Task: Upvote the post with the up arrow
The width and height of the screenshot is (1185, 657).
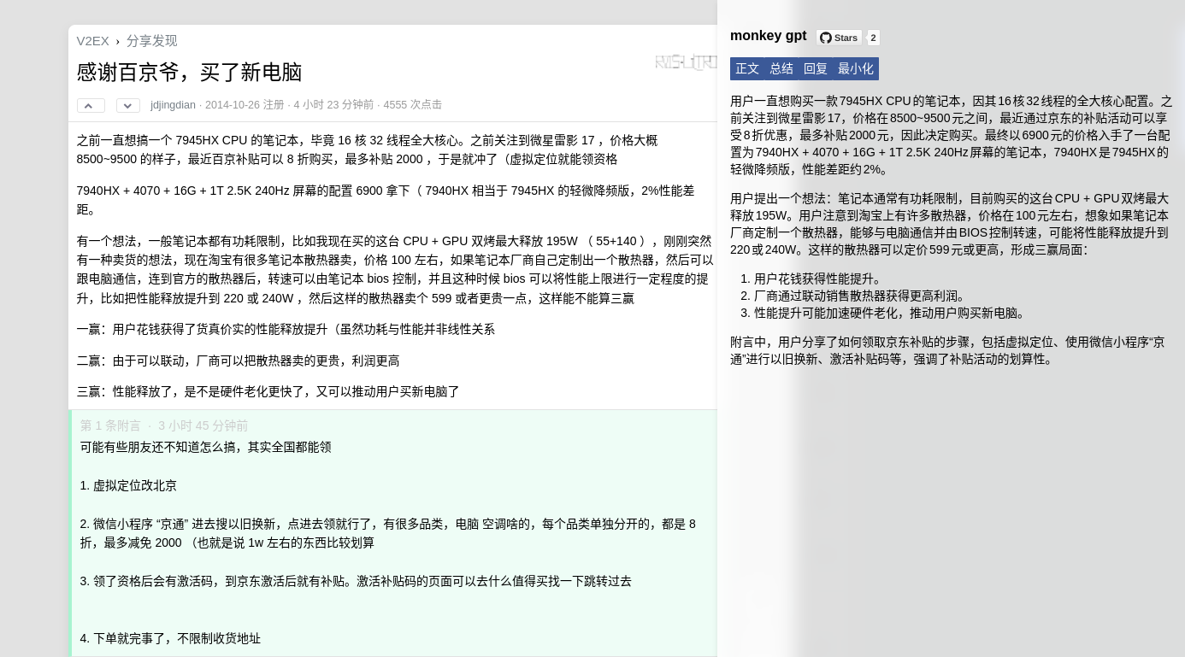Action: tap(91, 106)
